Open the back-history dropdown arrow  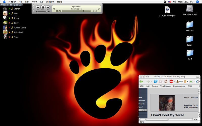point(144,81)
